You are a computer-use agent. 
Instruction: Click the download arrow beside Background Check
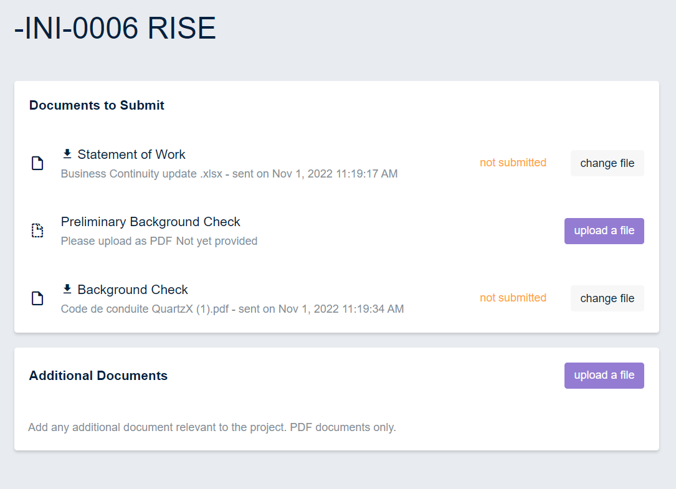[x=67, y=289]
